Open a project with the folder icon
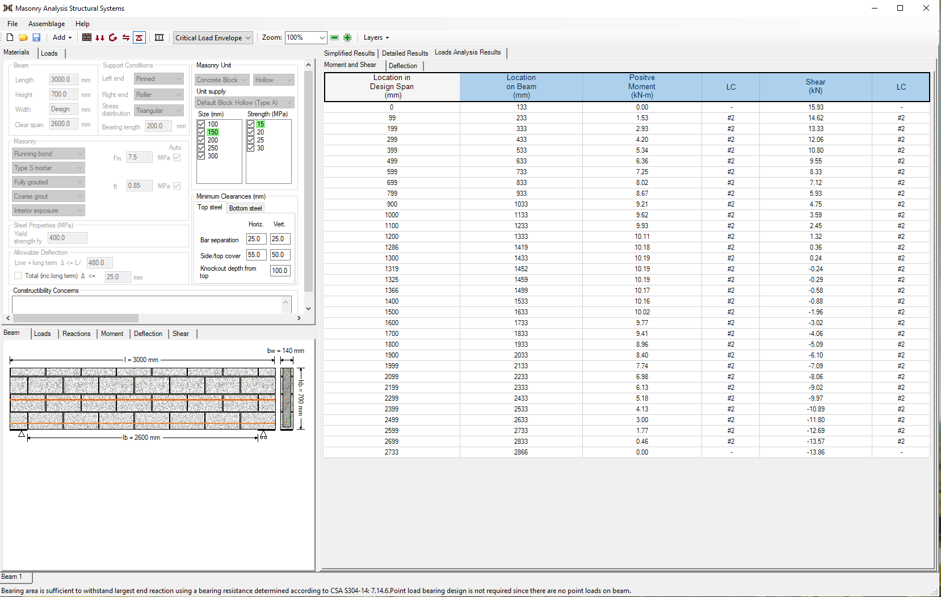This screenshot has width=941, height=597. click(x=23, y=37)
